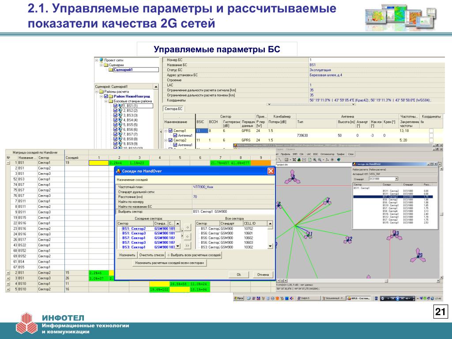This screenshot has height=339, width=452.
Task: Click the move-left arrow button in HandOver dialog
Action: 187,237
